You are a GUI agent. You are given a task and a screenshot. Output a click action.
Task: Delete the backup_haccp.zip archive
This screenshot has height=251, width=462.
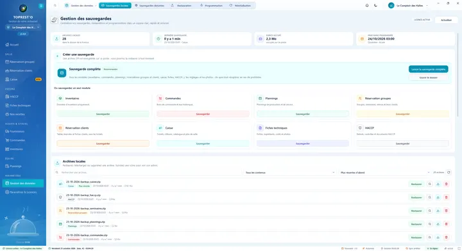(x=446, y=197)
